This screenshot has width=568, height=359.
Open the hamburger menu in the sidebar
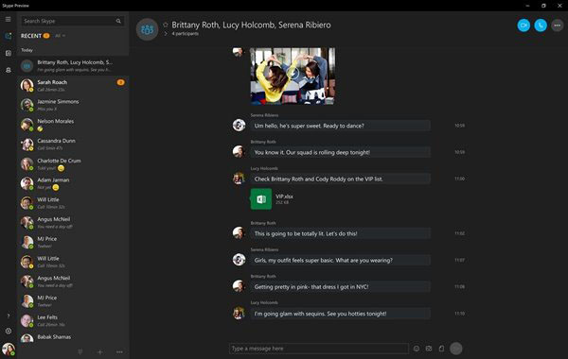click(8, 19)
